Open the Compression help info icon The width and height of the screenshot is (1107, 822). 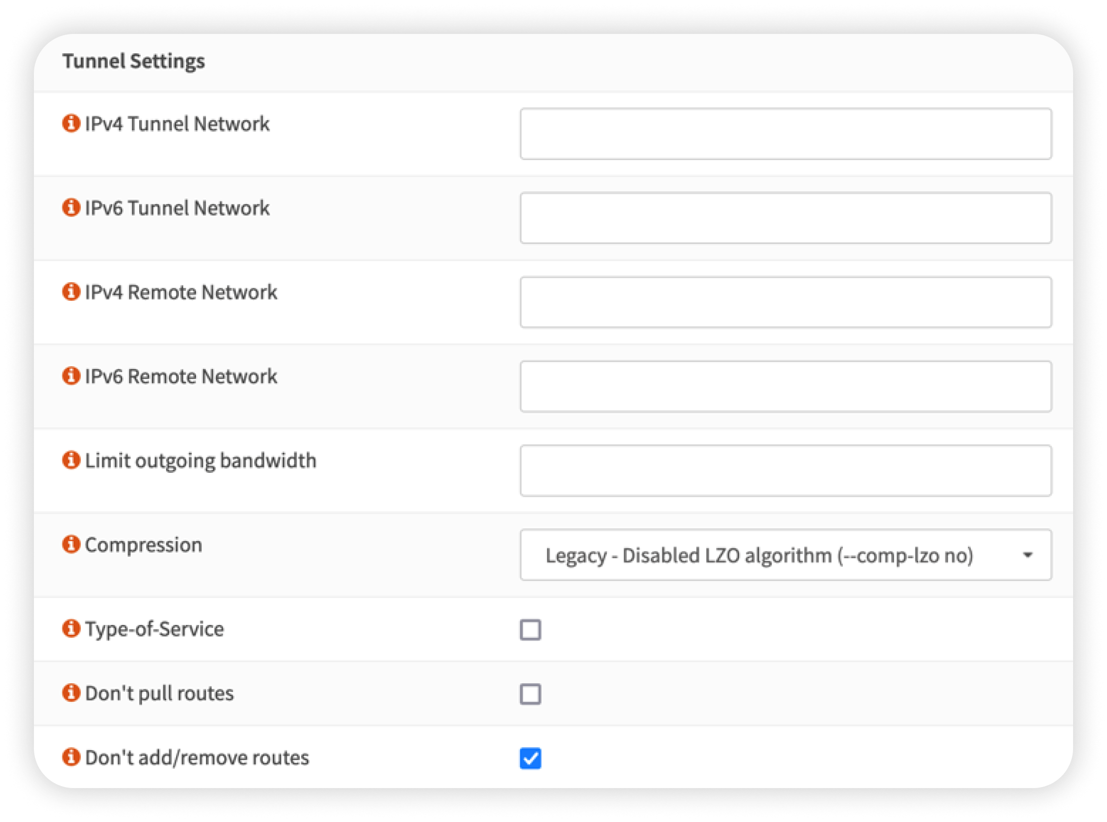[x=71, y=544]
